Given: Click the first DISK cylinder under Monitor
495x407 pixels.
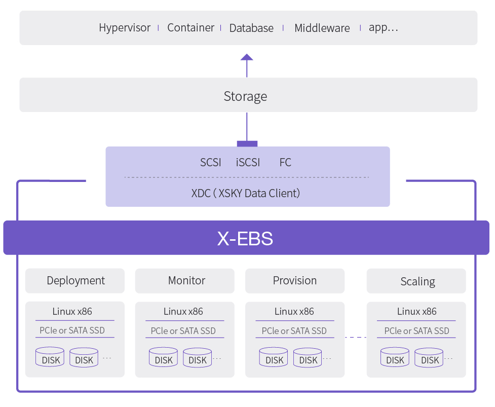Looking at the screenshot, I should coord(163,357).
